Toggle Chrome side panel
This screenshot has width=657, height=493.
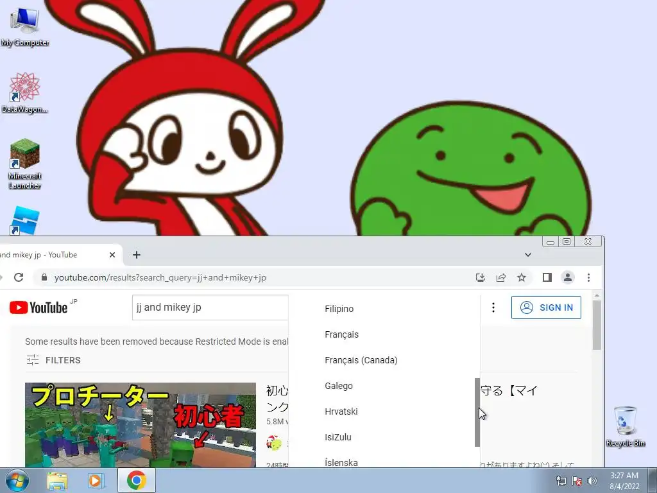(547, 277)
